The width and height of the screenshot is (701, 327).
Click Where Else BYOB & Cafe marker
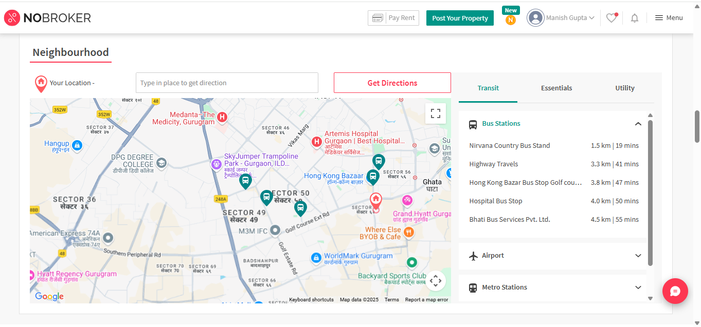point(409,232)
